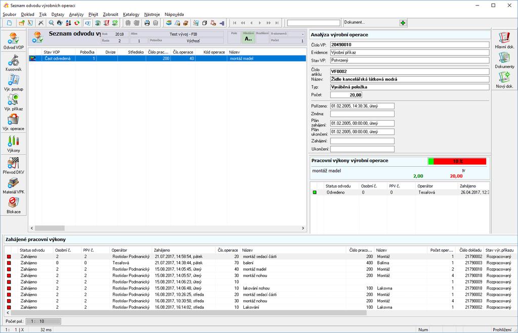
Task: Click the delete X toolbar icon
Action: [x=40, y=23]
